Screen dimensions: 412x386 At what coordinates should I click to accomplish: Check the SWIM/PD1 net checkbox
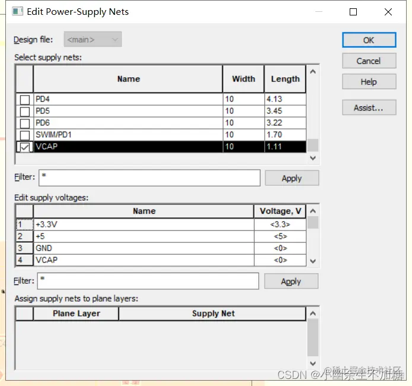point(25,135)
